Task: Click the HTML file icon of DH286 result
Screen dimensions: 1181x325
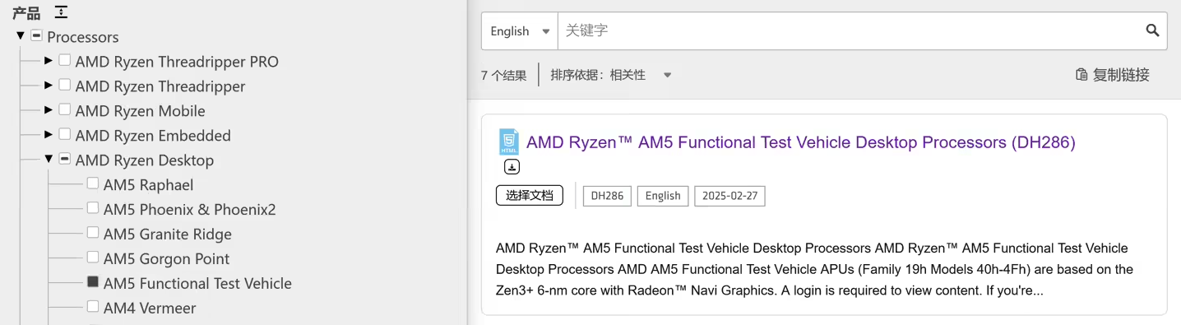Action: (x=509, y=142)
